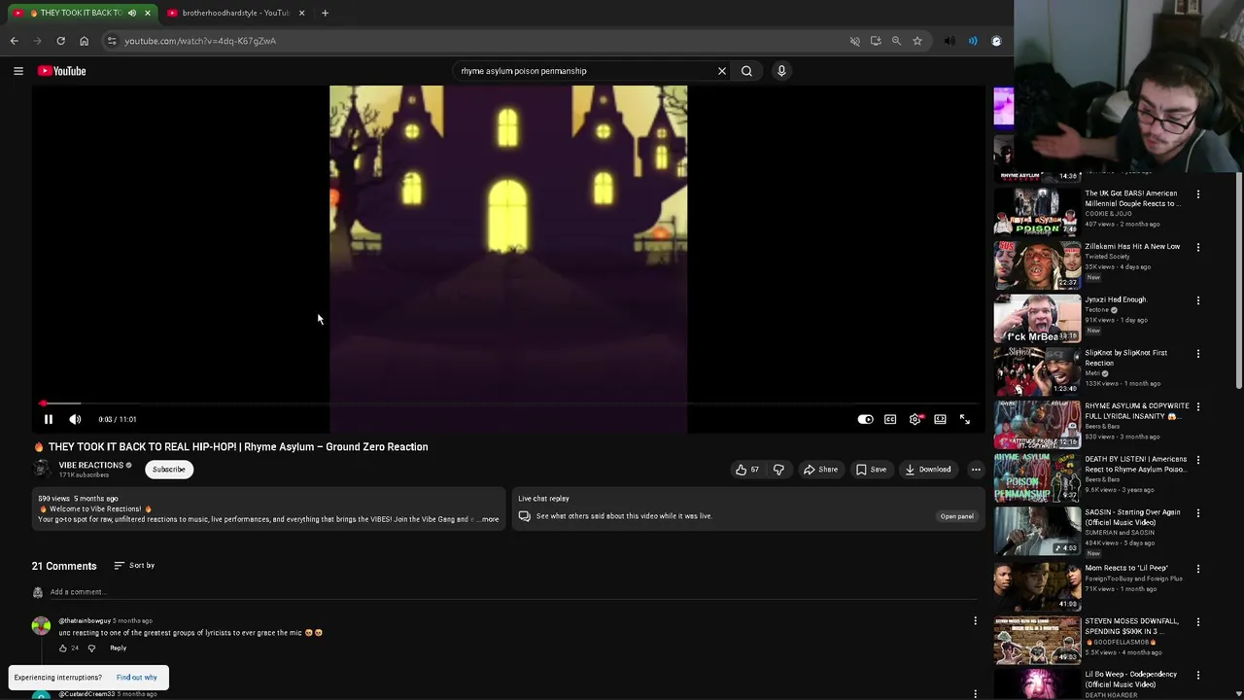Open Zillakami Has Hit A New Low
This screenshot has height=700, width=1244.
tap(1132, 247)
